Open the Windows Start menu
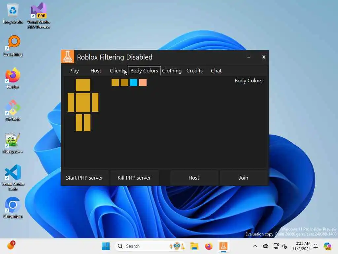The height and width of the screenshot is (254, 338). 106,246
